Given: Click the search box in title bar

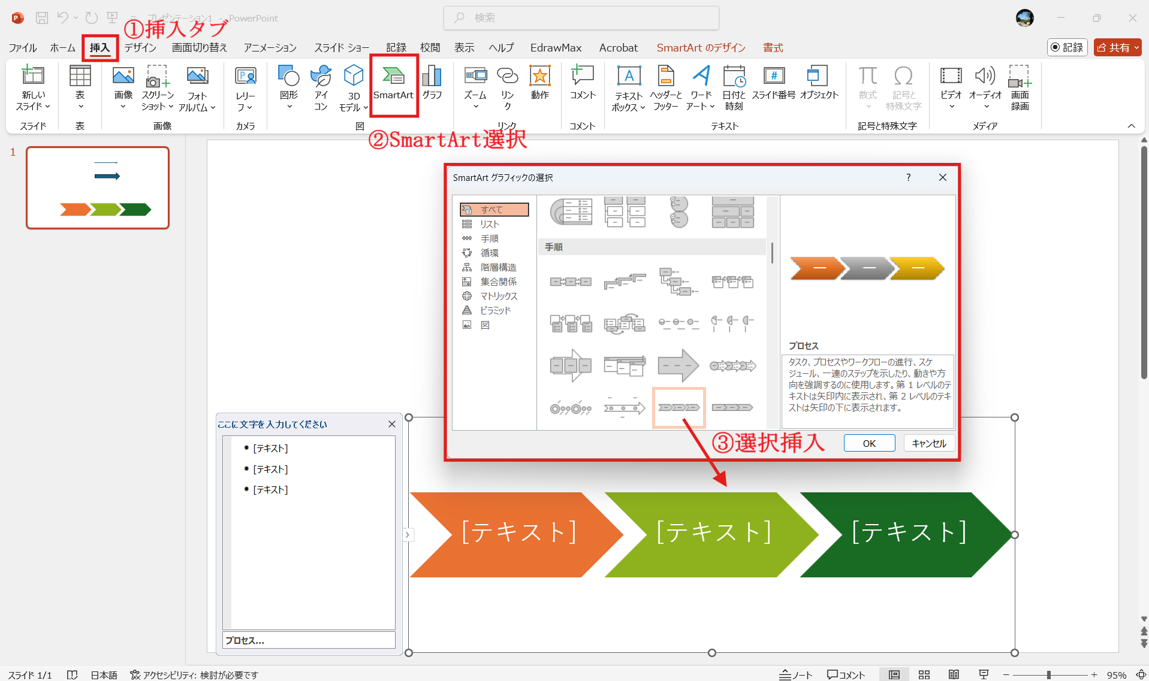Looking at the screenshot, I should (581, 18).
